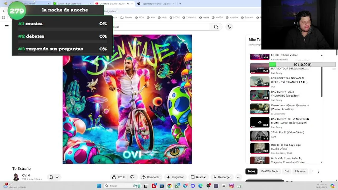This screenshot has width=338, height=190.
Task: Open the HardLink bookmark
Action: (232, 17)
